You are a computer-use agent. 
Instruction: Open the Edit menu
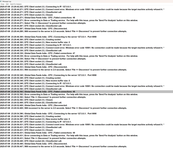[x=7, y=4]
